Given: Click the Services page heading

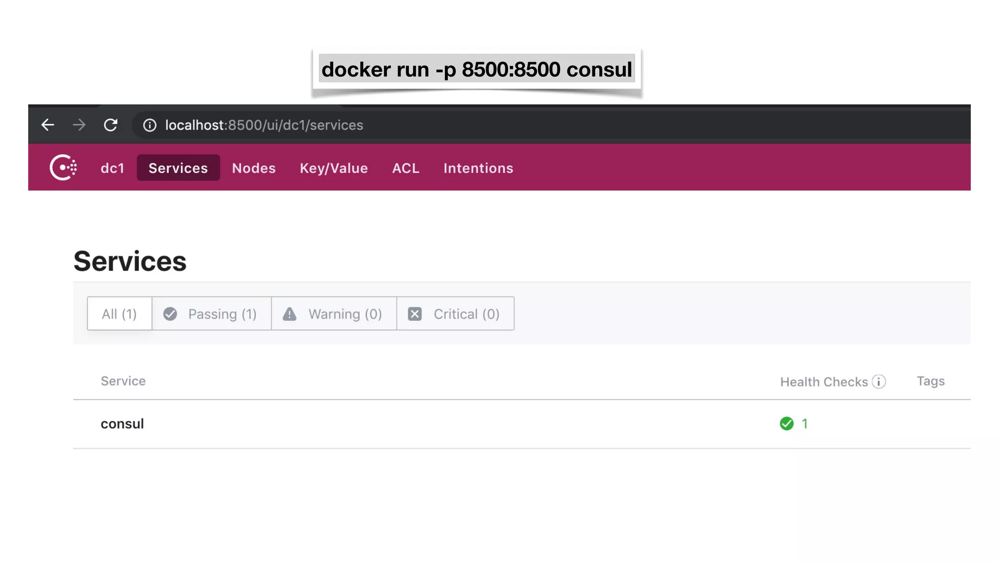Looking at the screenshot, I should pos(130,261).
